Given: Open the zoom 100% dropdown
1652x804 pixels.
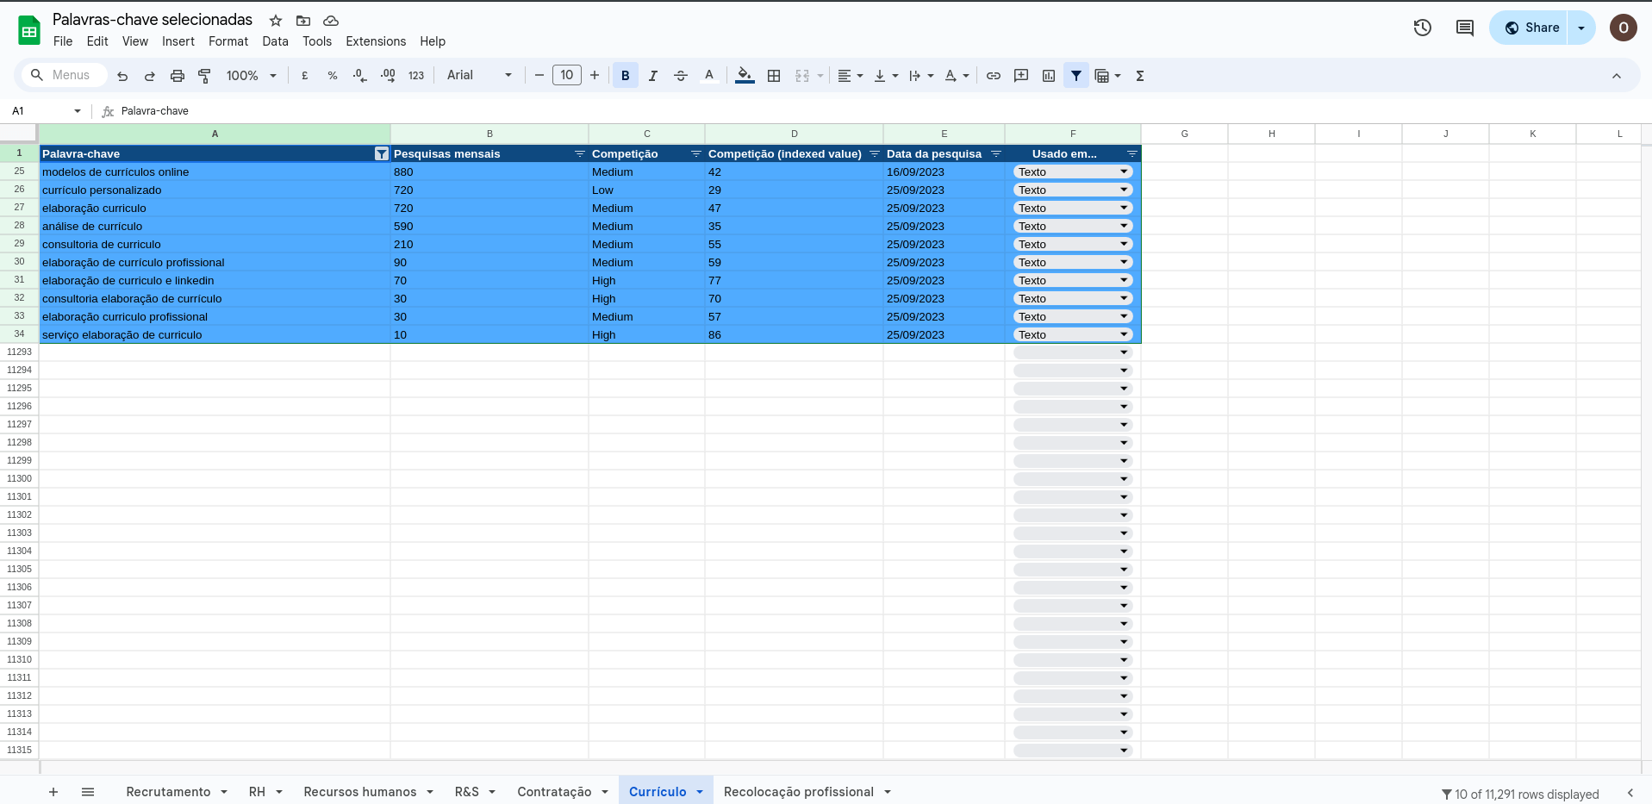Looking at the screenshot, I should [251, 76].
